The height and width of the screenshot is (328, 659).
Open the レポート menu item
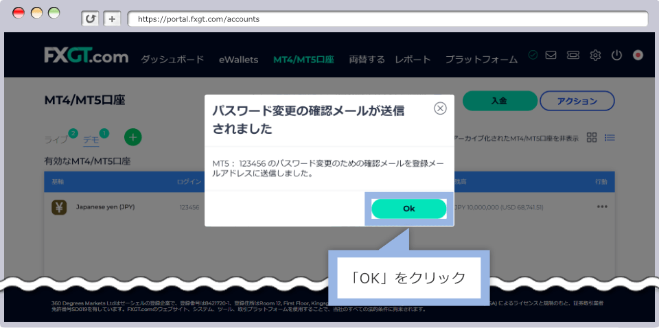pyautogui.click(x=413, y=60)
